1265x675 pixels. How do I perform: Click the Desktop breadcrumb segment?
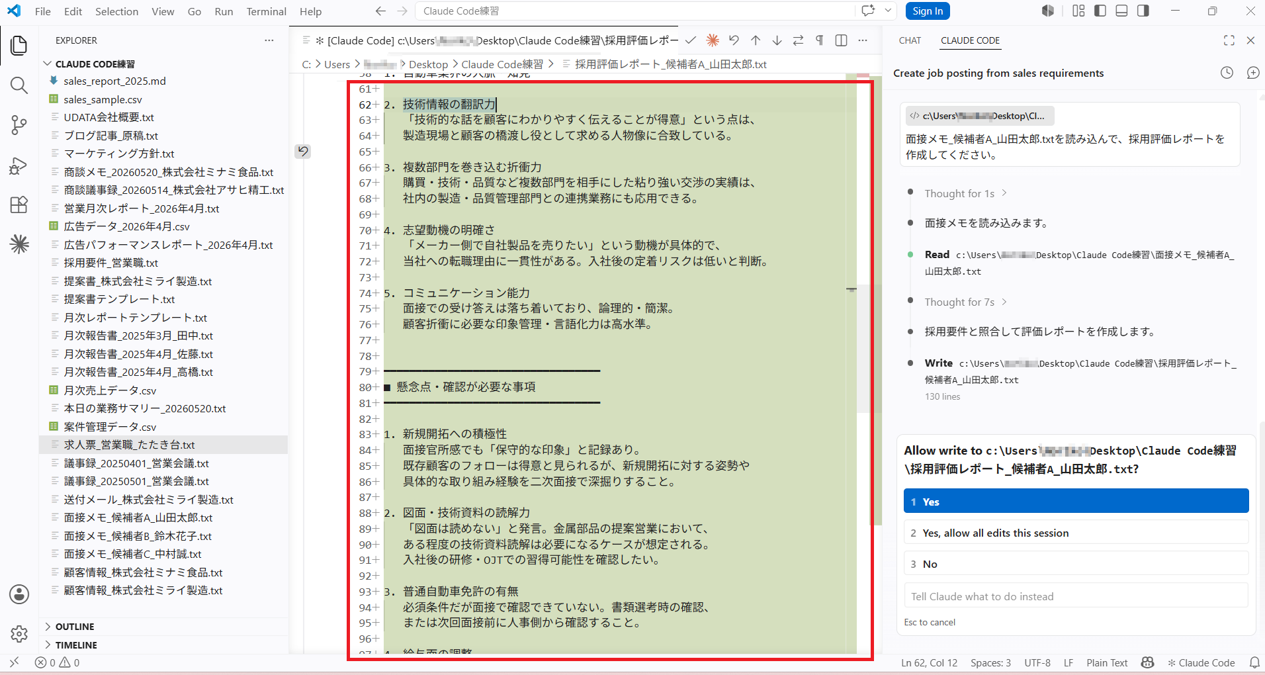428,64
